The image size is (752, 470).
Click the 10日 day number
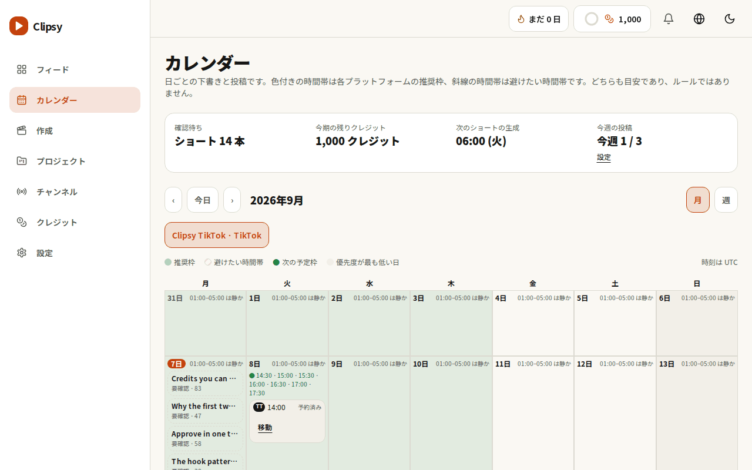tap(421, 364)
